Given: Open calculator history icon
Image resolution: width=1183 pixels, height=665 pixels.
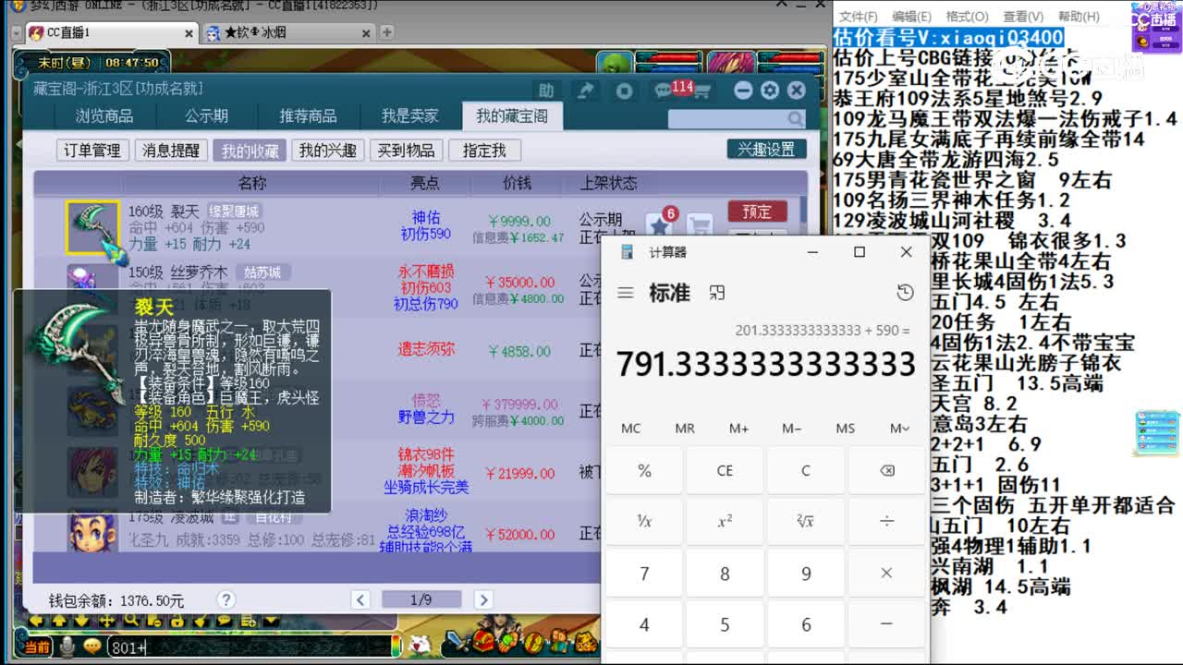Looking at the screenshot, I should pyautogui.click(x=905, y=293).
